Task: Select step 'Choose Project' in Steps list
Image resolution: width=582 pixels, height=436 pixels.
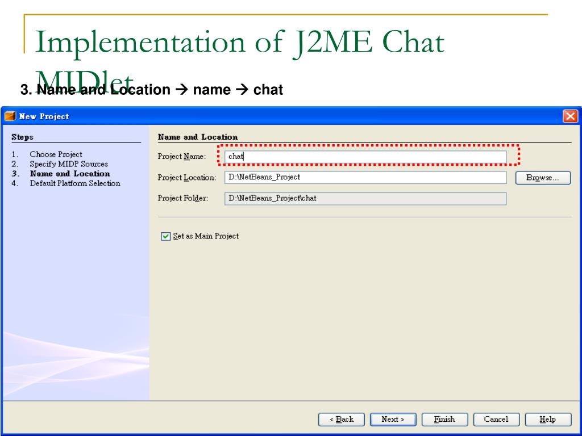Action: coord(56,154)
